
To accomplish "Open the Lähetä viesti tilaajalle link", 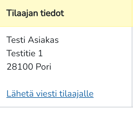I will click(50, 94).
